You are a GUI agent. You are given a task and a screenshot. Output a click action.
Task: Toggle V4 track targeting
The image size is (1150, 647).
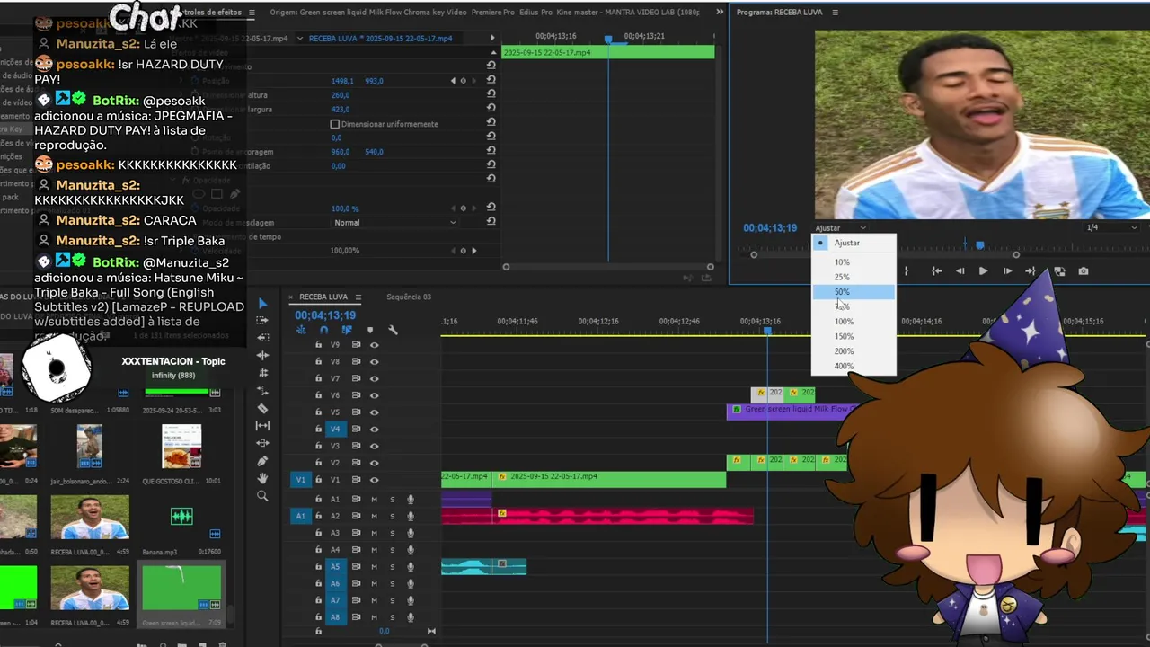335,430
